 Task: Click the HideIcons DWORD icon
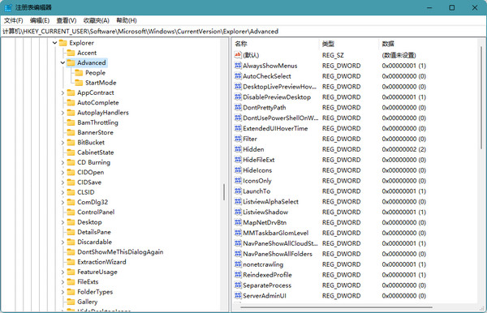(x=238, y=170)
